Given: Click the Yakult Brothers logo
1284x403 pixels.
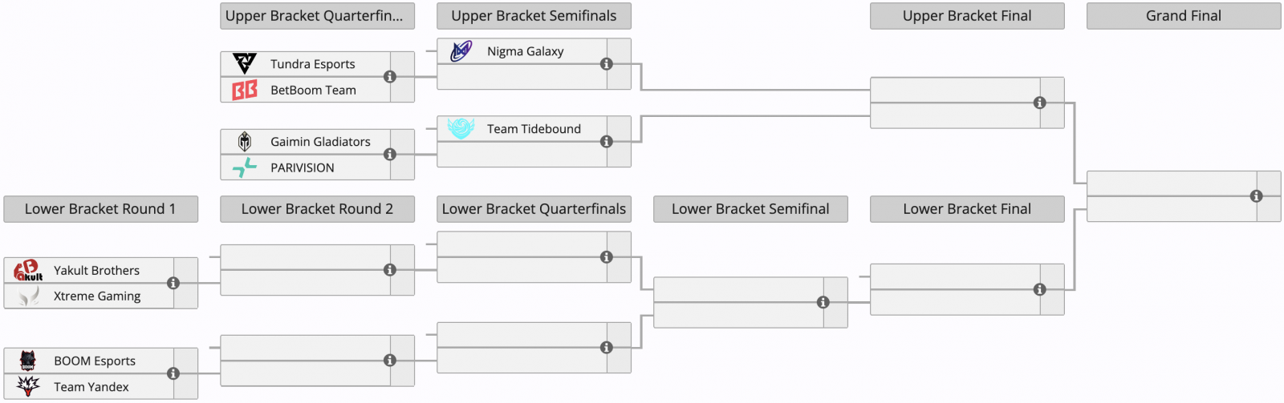Looking at the screenshot, I should point(28,270).
